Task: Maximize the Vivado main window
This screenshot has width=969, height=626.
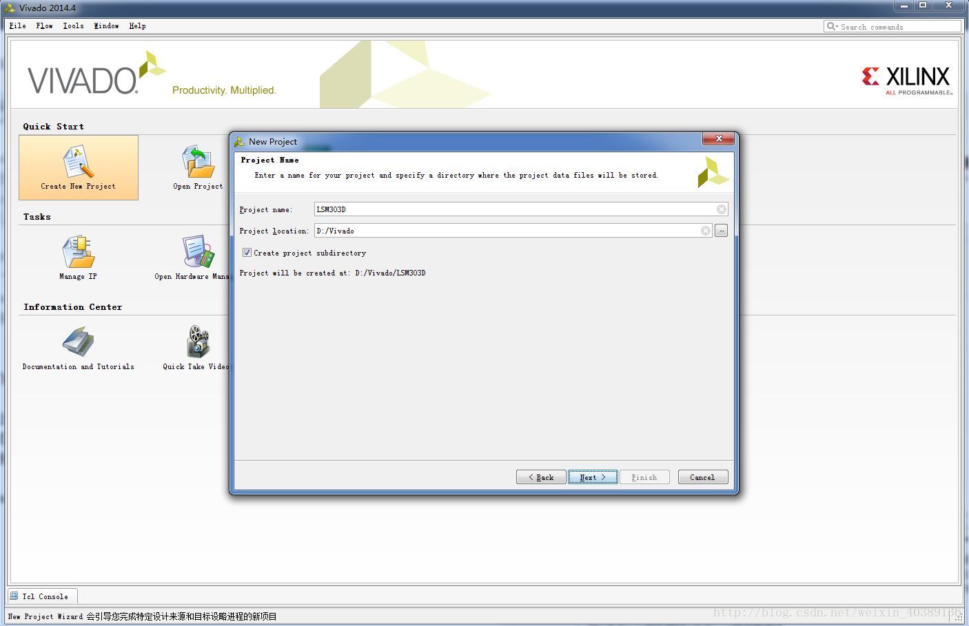Action: point(923,6)
